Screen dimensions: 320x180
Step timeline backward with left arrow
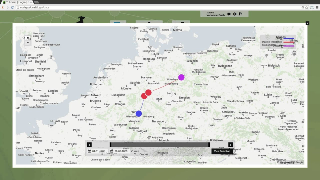pos(89,145)
